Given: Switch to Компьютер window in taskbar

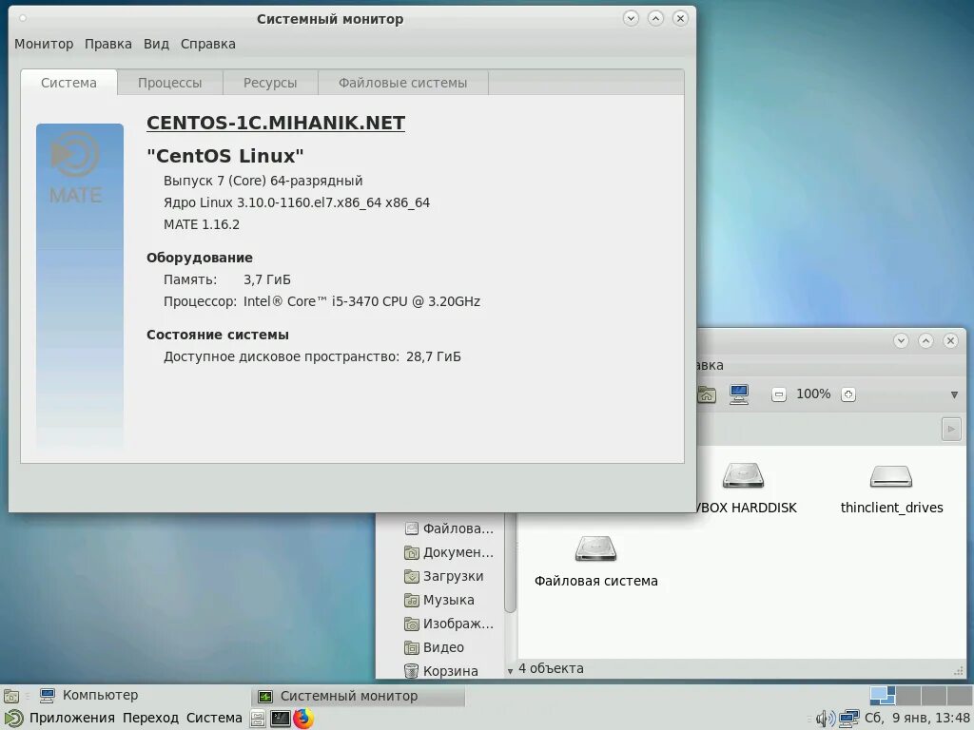Looking at the screenshot, I should (88, 695).
